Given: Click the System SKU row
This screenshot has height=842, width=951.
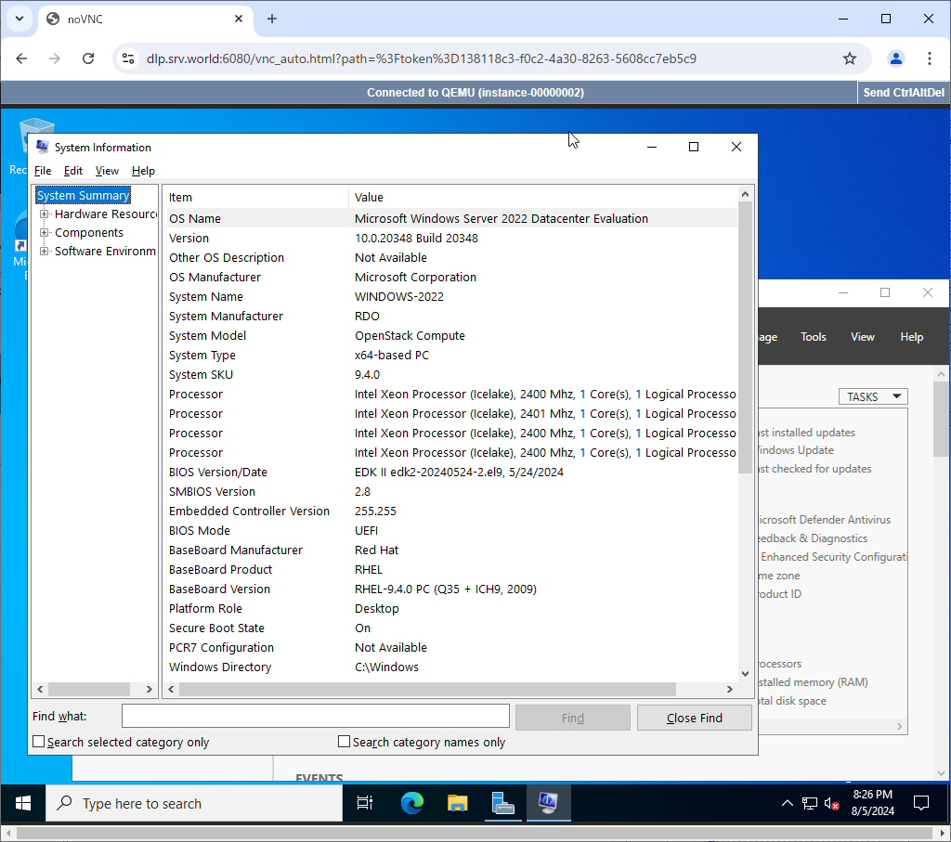Looking at the screenshot, I should 452,375.
